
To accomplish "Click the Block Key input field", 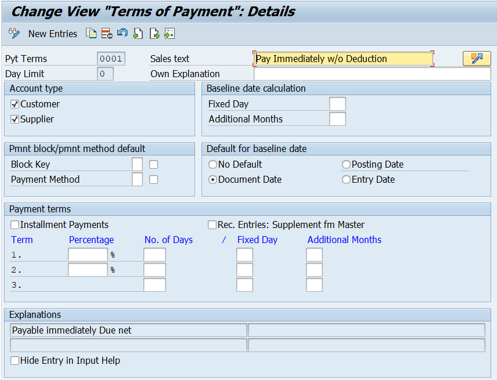I will click(x=137, y=164).
